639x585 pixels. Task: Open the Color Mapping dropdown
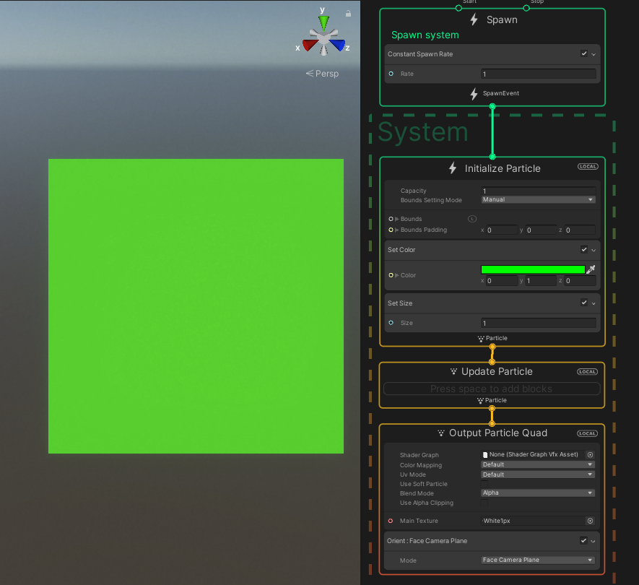538,464
